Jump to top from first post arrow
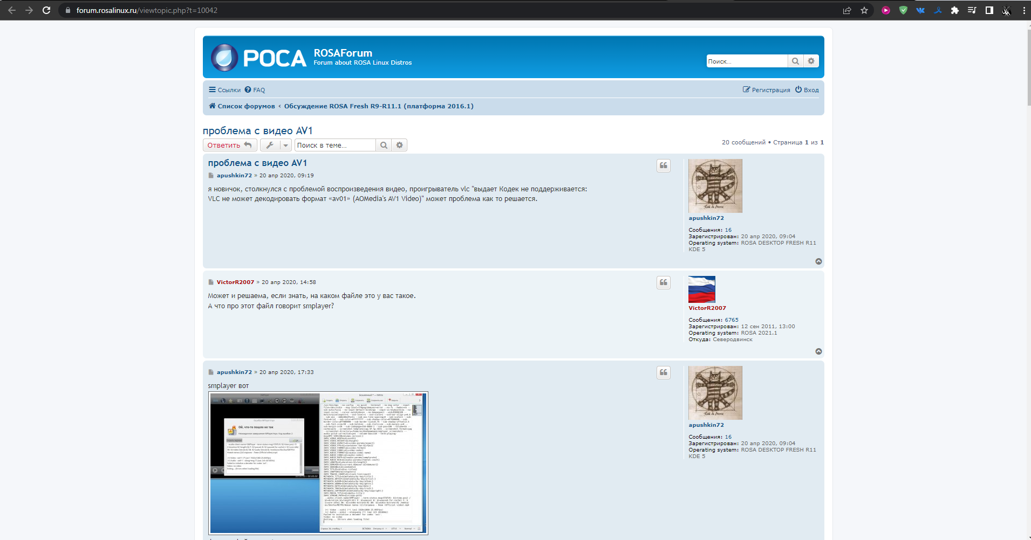The width and height of the screenshot is (1031, 540). point(818,261)
